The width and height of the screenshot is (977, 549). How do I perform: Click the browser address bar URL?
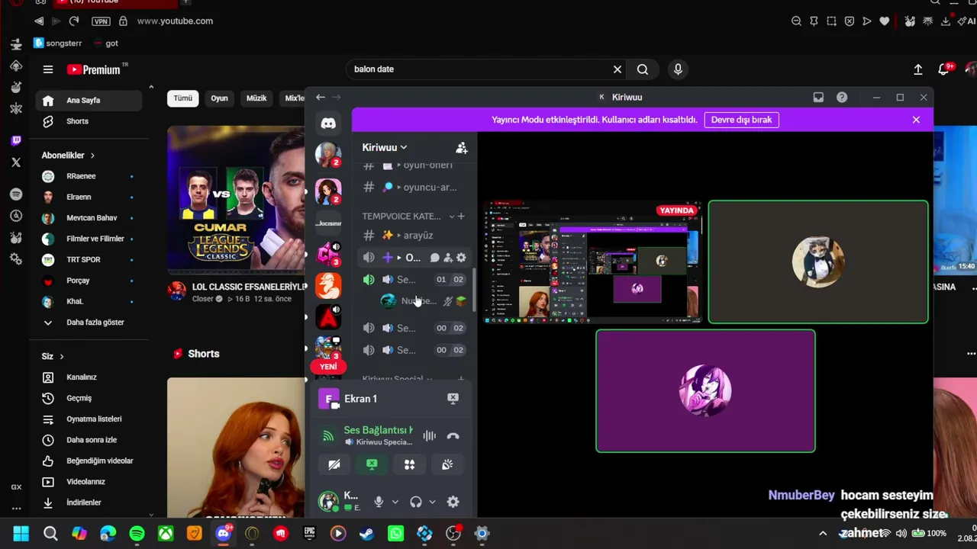[x=175, y=21]
